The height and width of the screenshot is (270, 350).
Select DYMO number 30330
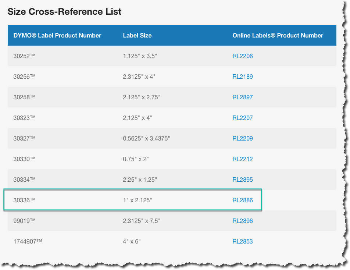click(x=25, y=159)
